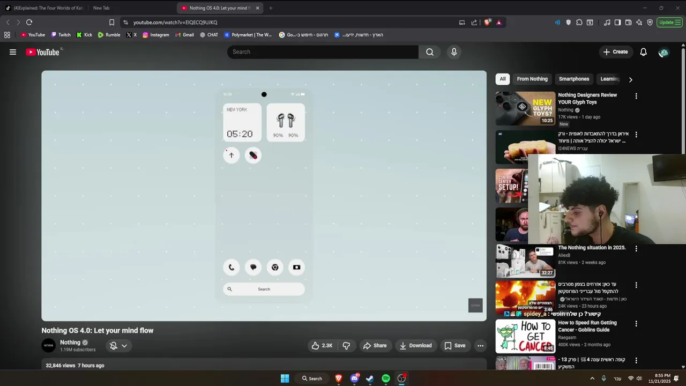686x386 pixels.
Task: Dislike the video with thumbs down
Action: 346,346
